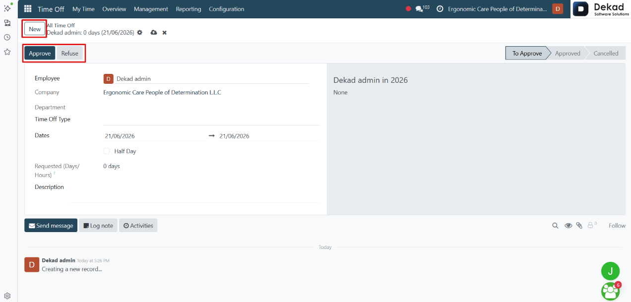
Task: Select the To Approve status stage
Action: 527,53
